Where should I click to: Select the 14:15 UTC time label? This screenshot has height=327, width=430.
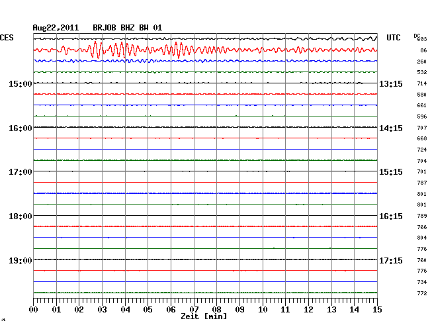click(391, 128)
